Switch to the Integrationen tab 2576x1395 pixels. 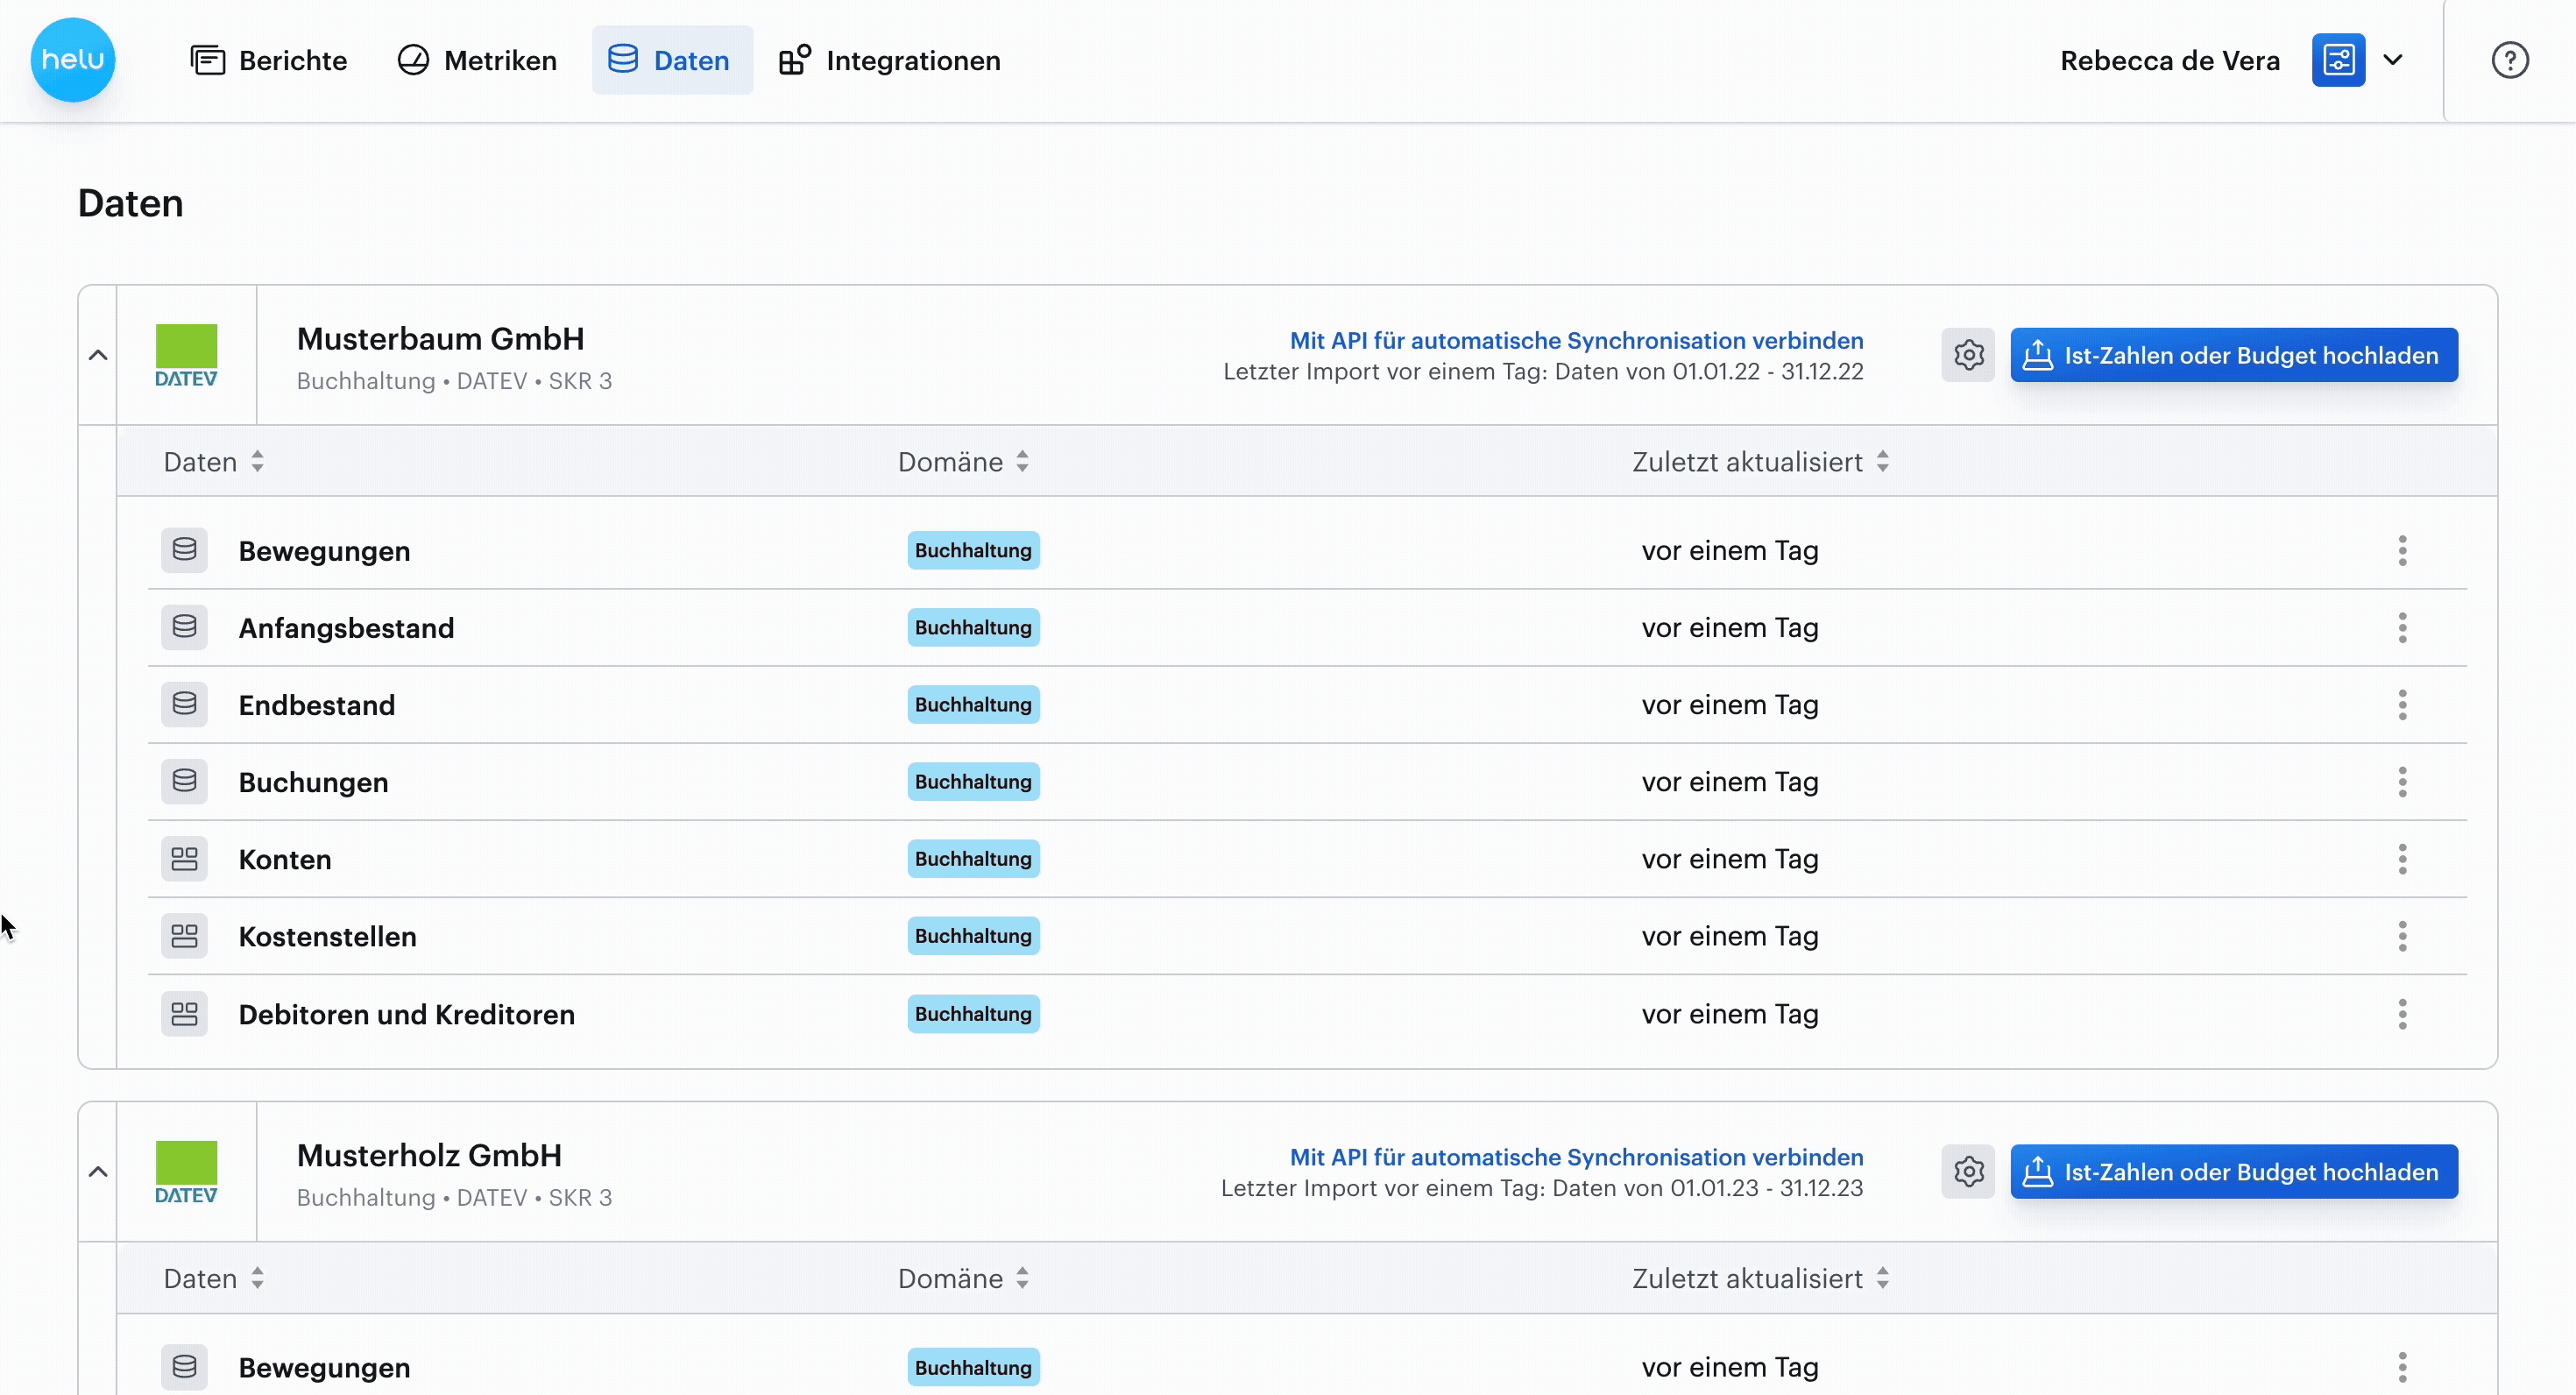(x=890, y=60)
